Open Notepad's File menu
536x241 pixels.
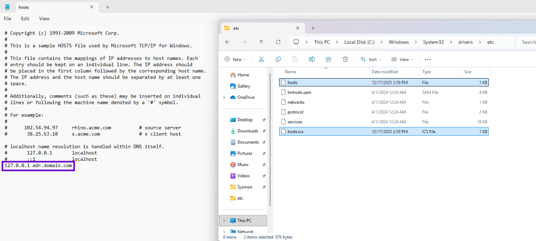click(x=7, y=18)
